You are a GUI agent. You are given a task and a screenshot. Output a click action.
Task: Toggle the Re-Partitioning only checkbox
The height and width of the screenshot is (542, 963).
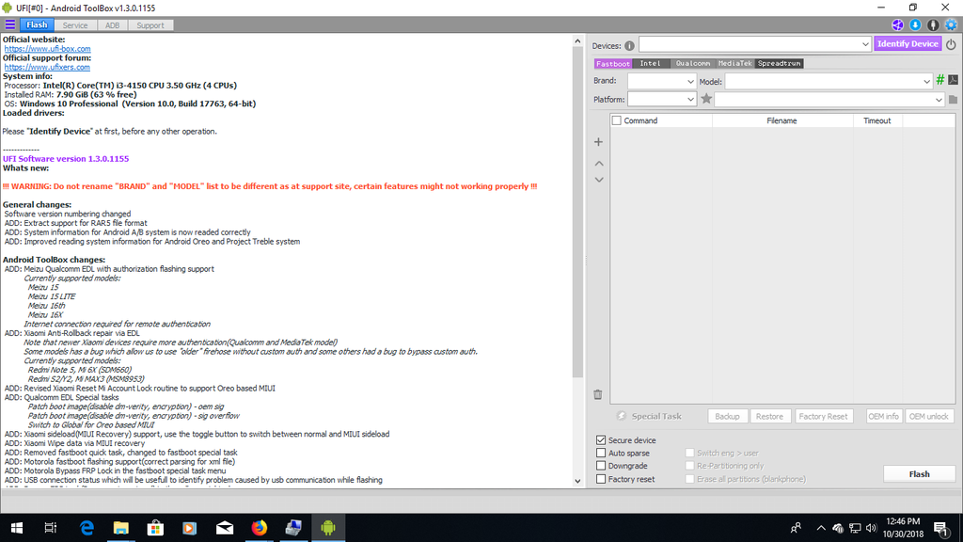click(689, 466)
